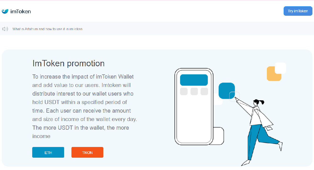Click the ImToken promotion heading
This screenshot has height=170, width=314.
click(69, 63)
